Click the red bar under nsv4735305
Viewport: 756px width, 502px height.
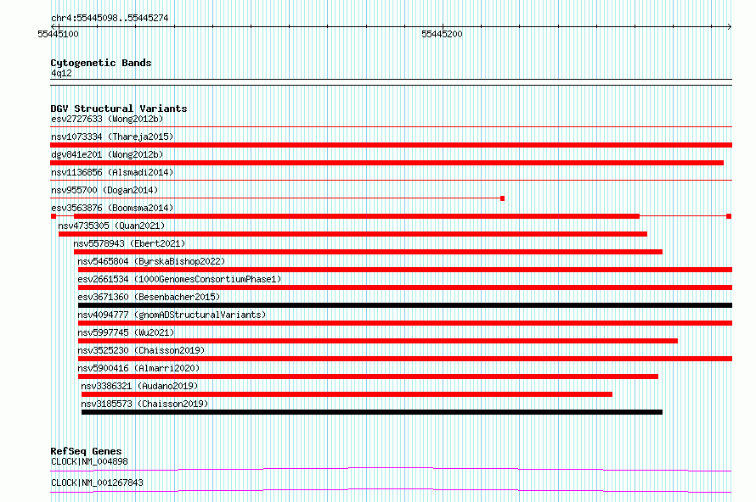(353, 234)
